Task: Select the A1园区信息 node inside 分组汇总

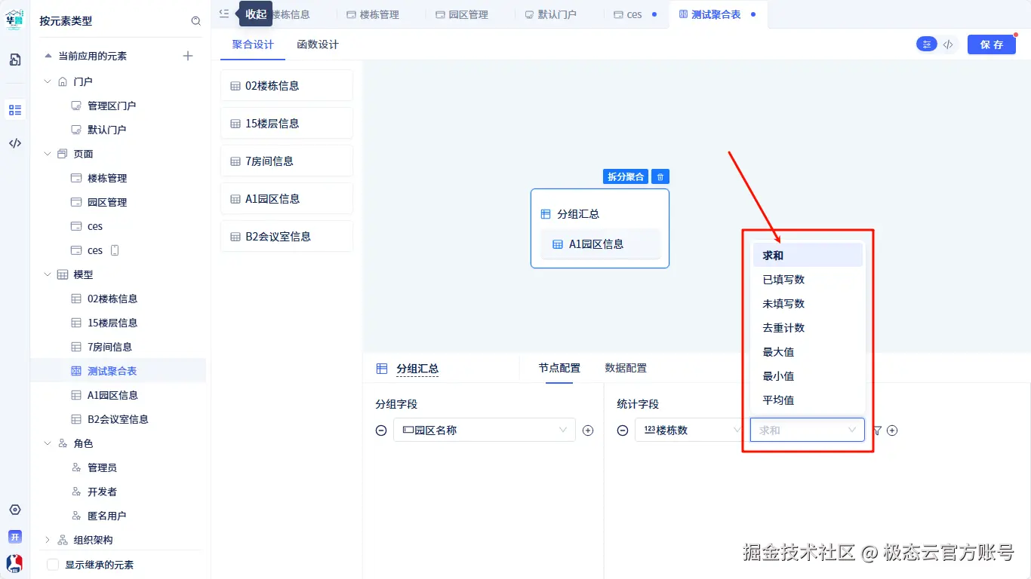Action: [x=601, y=244]
